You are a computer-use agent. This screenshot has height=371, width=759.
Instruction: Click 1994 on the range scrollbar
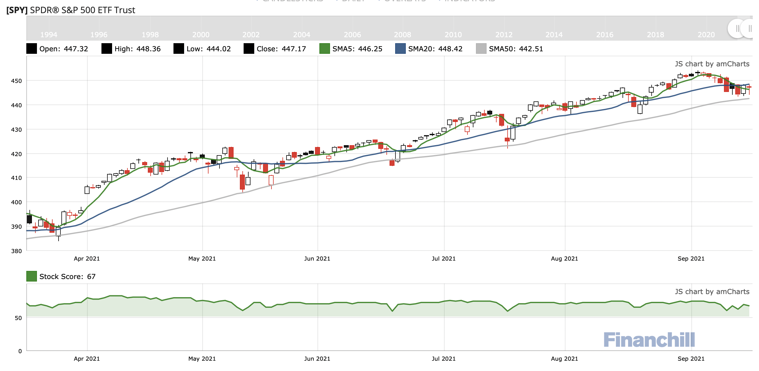point(49,35)
